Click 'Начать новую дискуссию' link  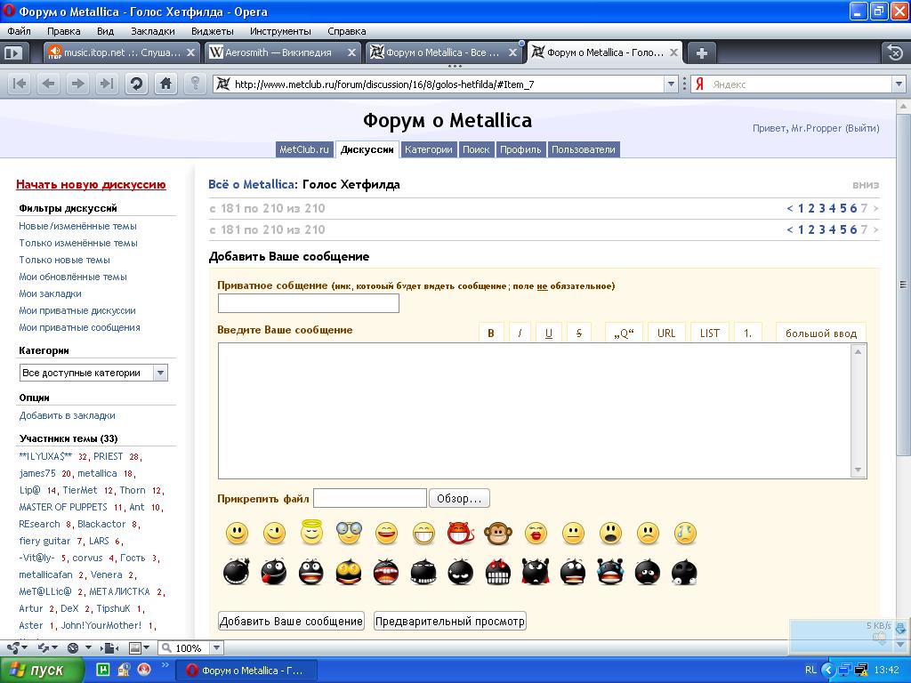point(91,185)
